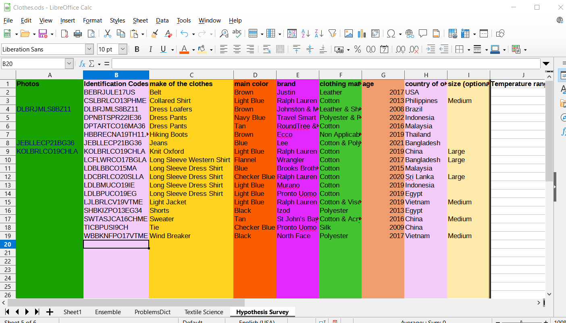
Task: Undo the last action
Action: [x=185, y=34]
